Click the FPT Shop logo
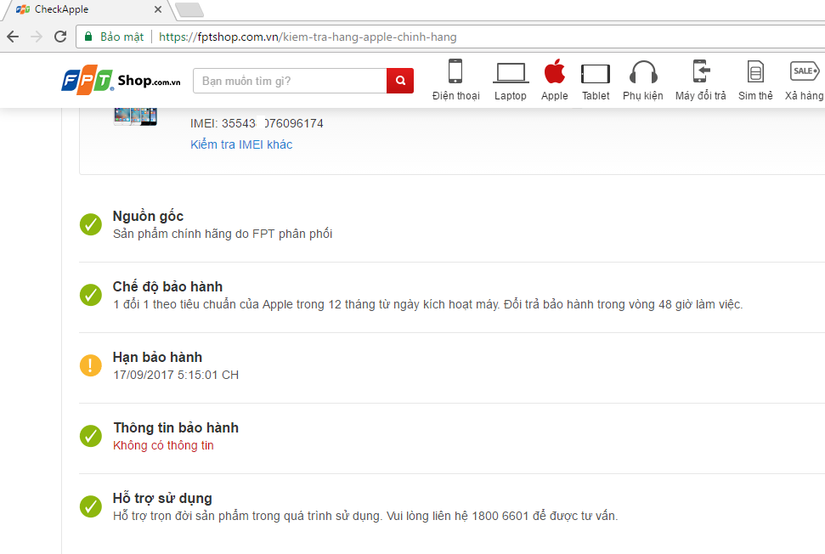 (x=121, y=81)
